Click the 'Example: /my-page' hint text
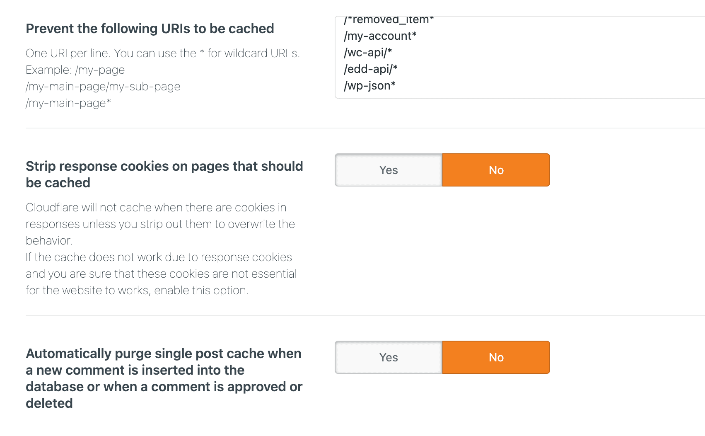Screen dimensions: 705x436 pos(75,70)
